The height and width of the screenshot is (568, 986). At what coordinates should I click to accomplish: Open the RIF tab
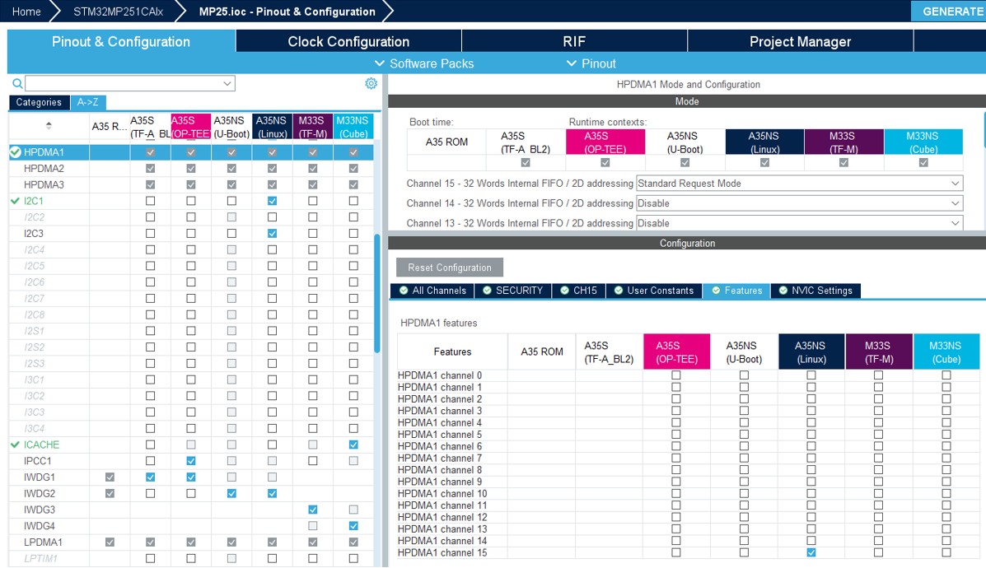(x=574, y=41)
